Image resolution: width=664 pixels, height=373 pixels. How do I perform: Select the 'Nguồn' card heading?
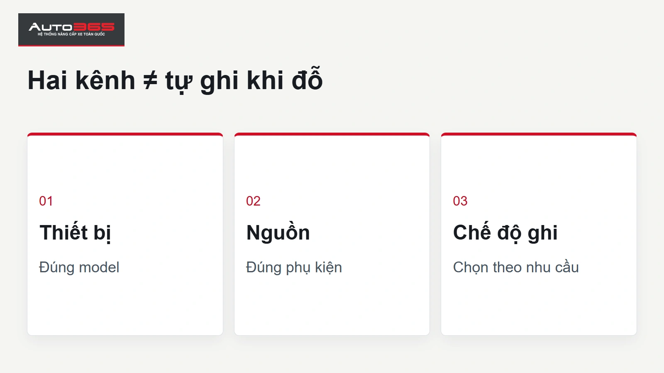click(278, 232)
